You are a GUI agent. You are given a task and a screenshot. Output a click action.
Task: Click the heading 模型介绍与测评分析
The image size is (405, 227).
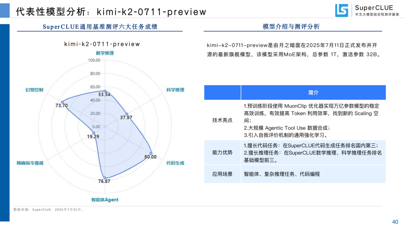pos(291,27)
